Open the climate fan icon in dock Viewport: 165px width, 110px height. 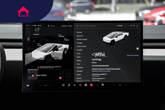tap(63, 85)
